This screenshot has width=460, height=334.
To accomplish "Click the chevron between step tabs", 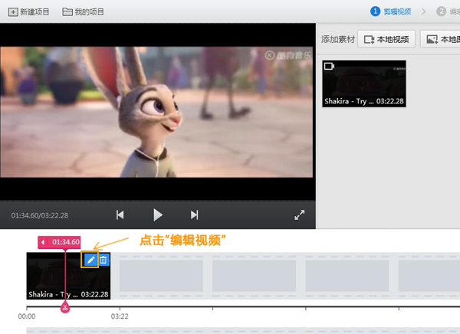I will tap(424, 11).
